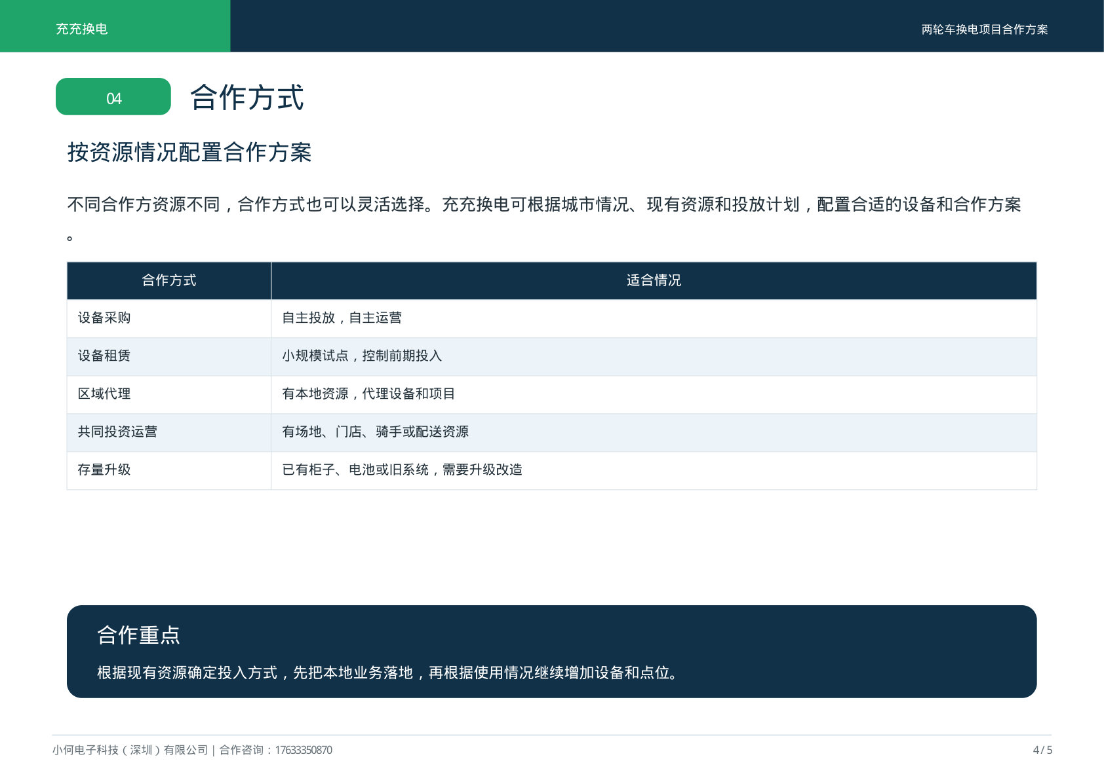The image size is (1104, 780).
Task: Select the 设备采购 table cell
Action: point(169,318)
